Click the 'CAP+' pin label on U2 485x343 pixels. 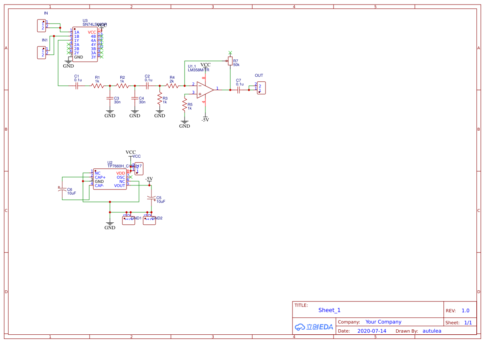100,178
